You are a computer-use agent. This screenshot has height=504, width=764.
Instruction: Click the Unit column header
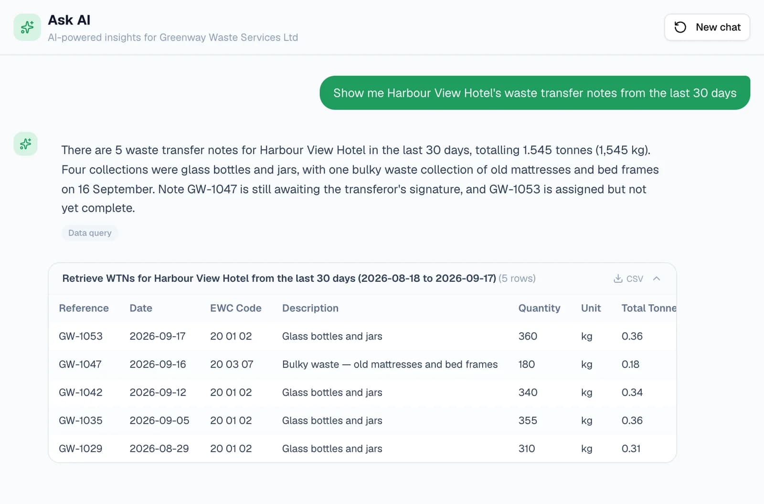[x=591, y=308]
